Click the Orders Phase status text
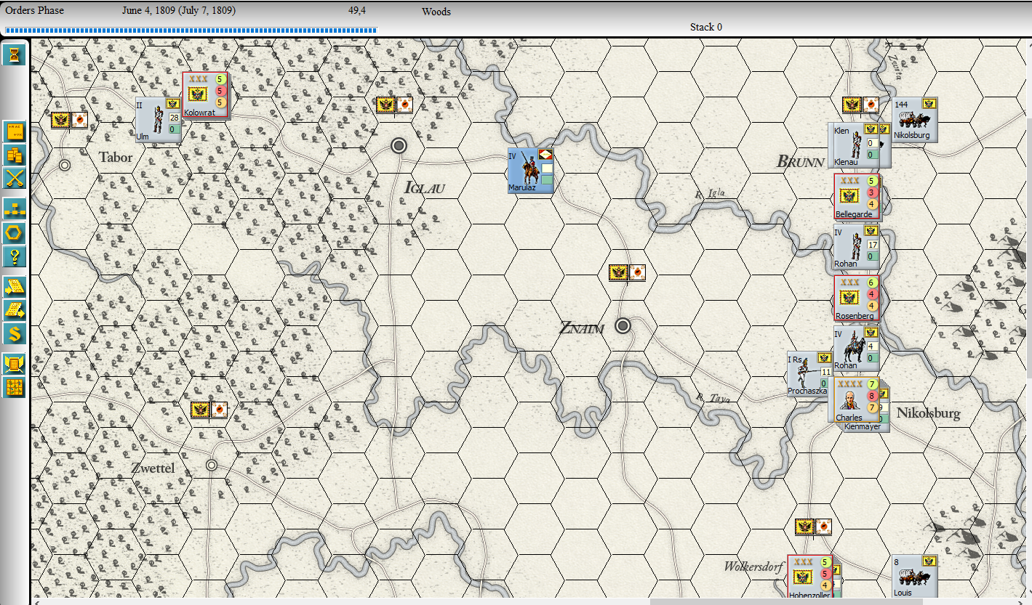The image size is (1032, 605). 34,11
